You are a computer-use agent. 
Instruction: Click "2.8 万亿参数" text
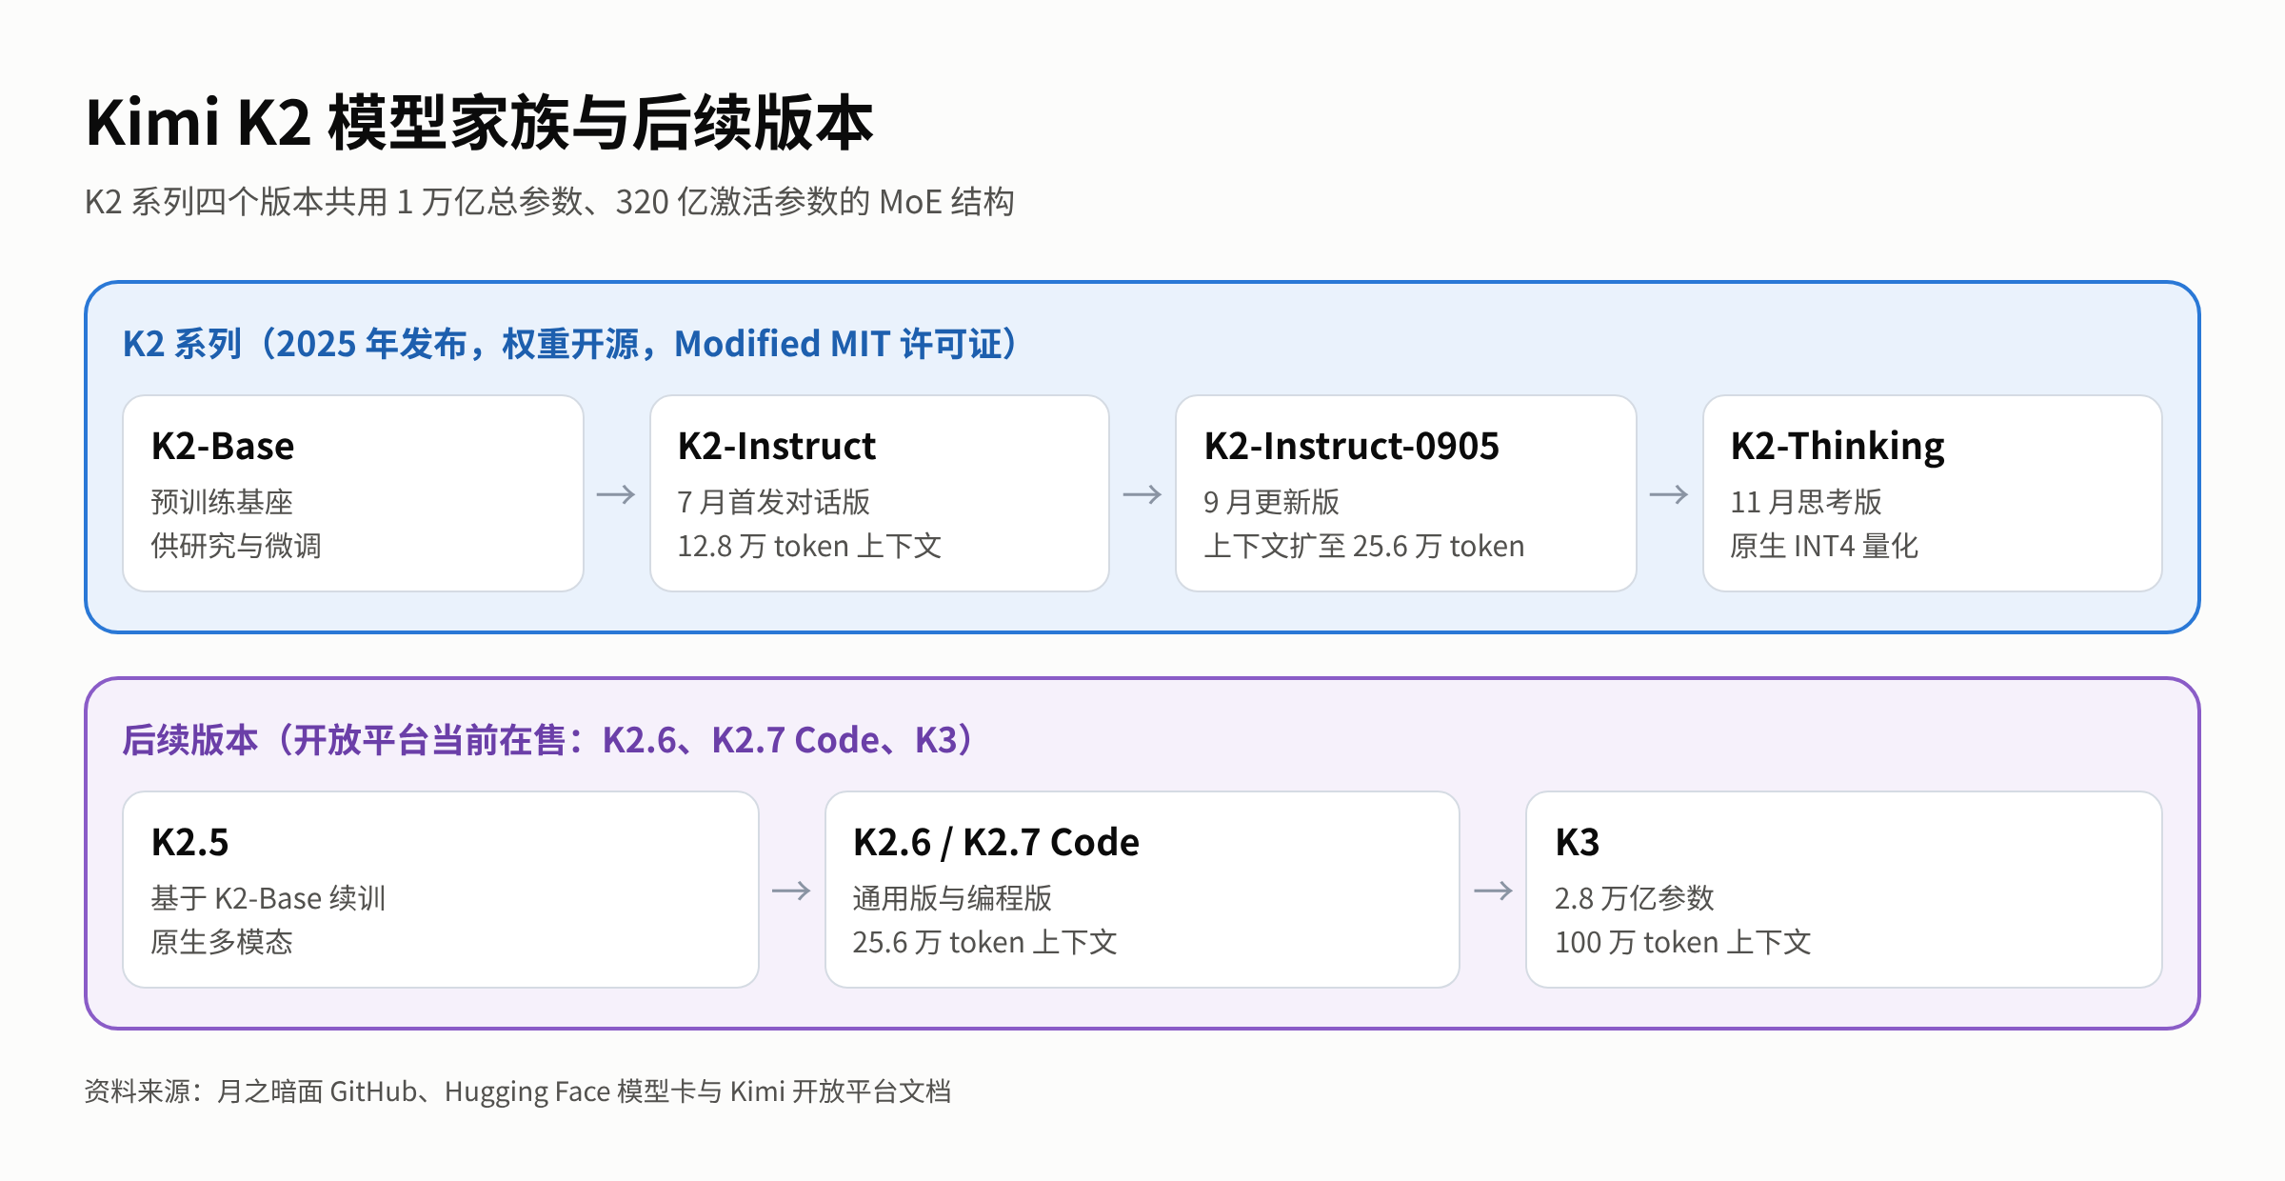coord(1634,898)
